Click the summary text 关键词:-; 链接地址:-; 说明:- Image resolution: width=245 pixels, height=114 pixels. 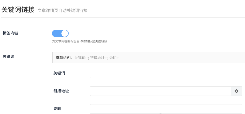click(x=97, y=58)
